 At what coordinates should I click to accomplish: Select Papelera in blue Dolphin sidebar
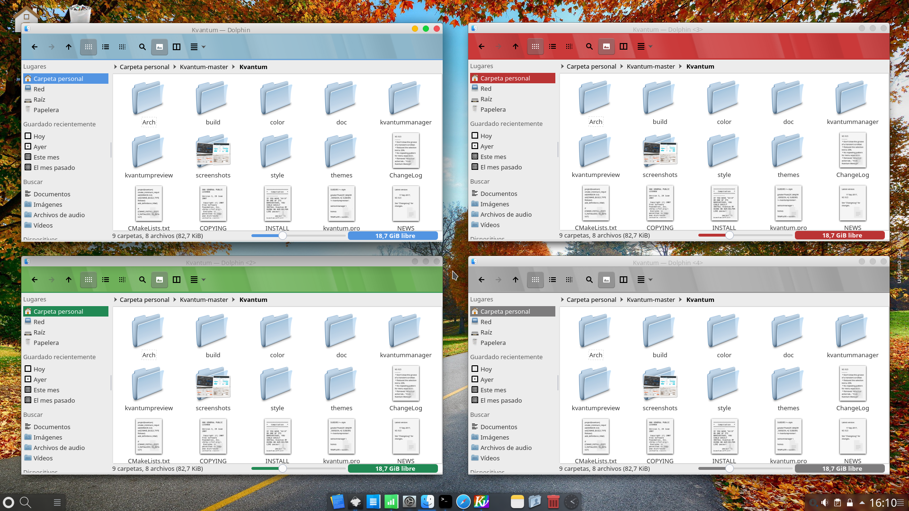pyautogui.click(x=66, y=110)
